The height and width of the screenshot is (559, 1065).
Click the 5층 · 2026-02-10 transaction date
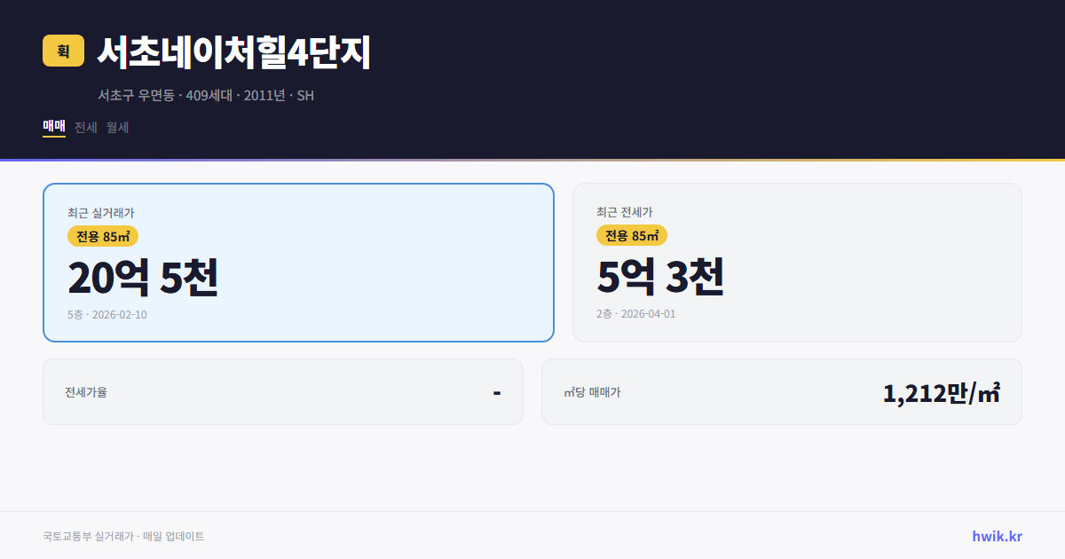pos(107,314)
